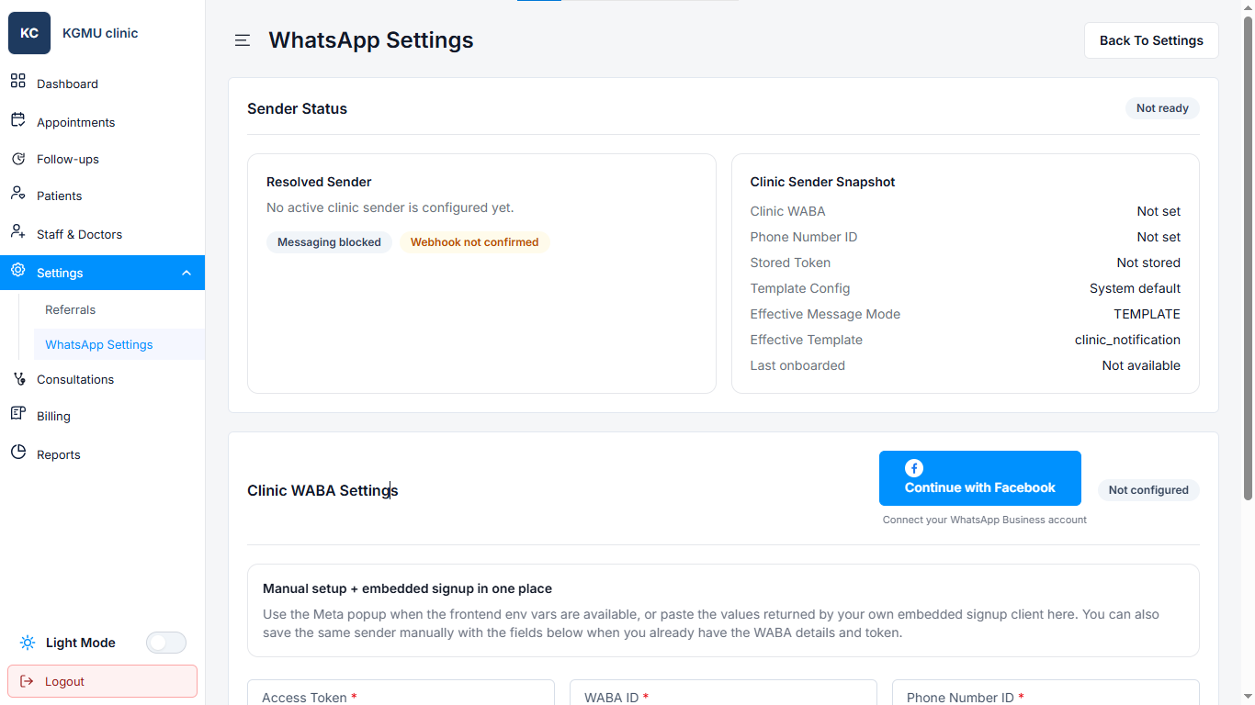Click the Resolved Sender heading
The width and height of the screenshot is (1255, 705).
(319, 182)
